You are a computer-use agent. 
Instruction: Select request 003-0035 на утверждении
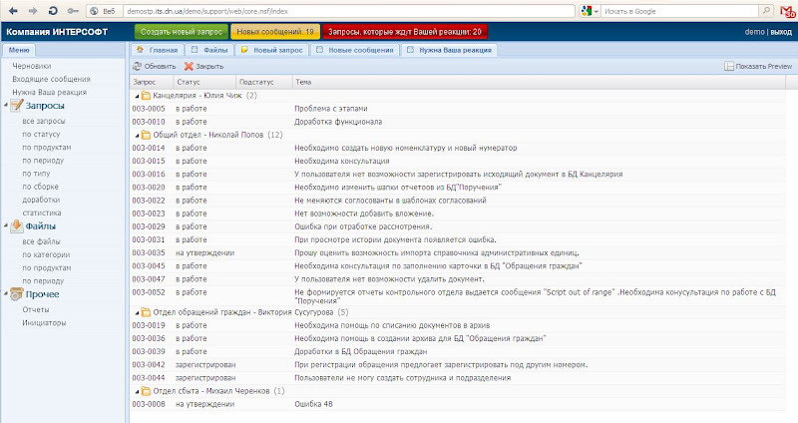(x=457, y=253)
